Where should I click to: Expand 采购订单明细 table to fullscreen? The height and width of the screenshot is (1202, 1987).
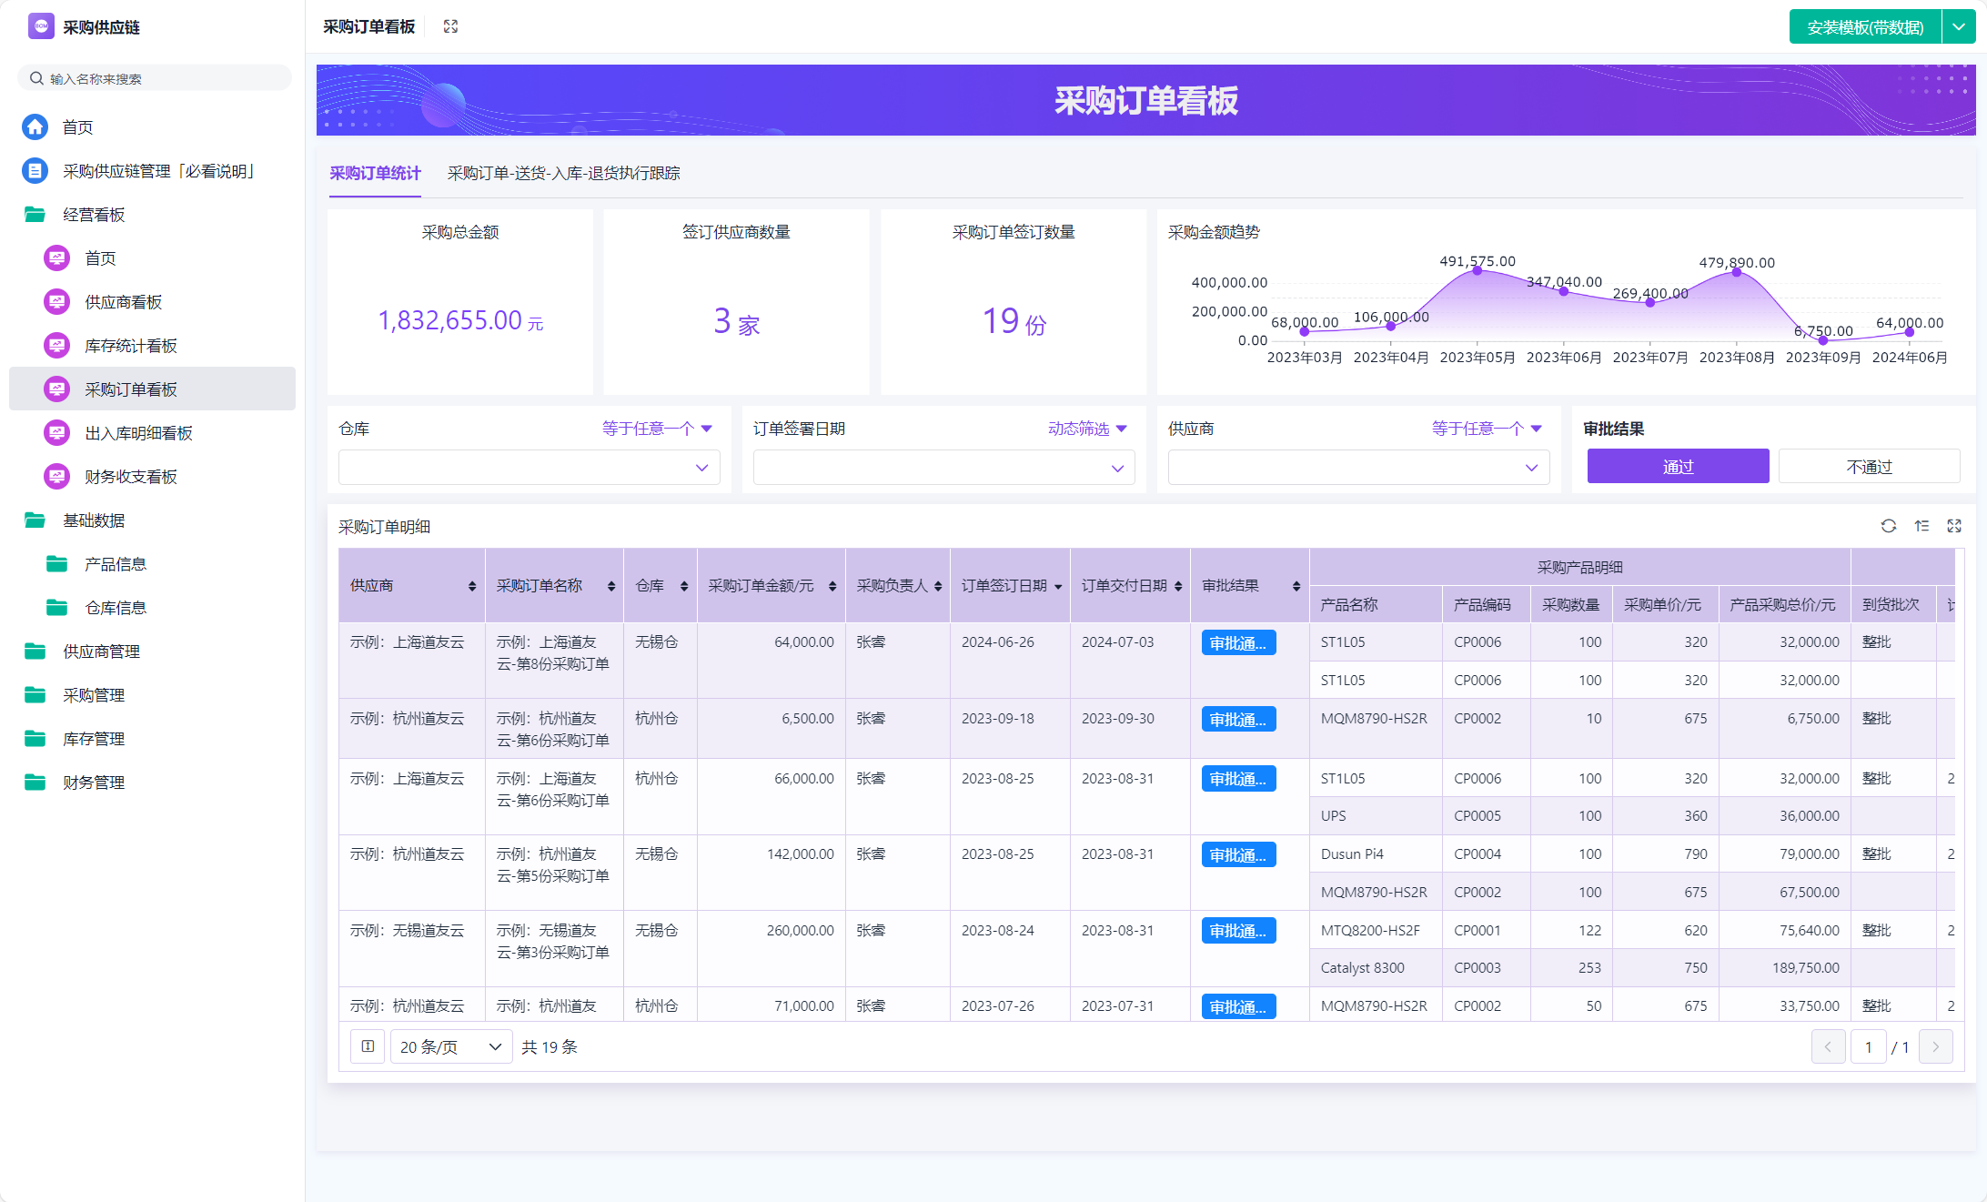[x=1954, y=526]
